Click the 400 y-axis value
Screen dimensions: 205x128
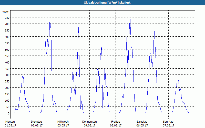point(7,62)
